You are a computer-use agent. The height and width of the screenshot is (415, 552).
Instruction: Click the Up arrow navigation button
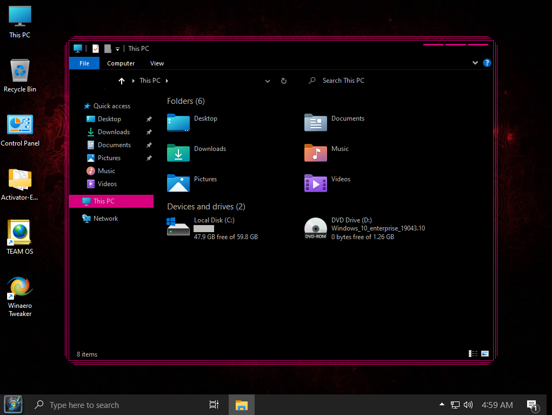pyautogui.click(x=121, y=81)
